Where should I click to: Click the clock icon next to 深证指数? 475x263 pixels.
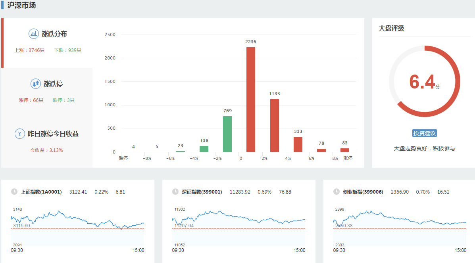coord(175,192)
